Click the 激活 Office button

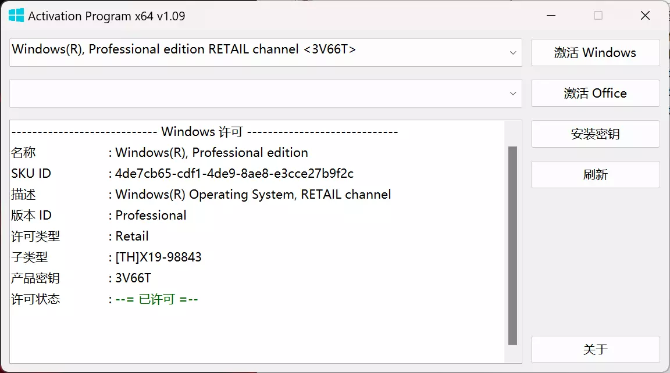click(x=595, y=93)
